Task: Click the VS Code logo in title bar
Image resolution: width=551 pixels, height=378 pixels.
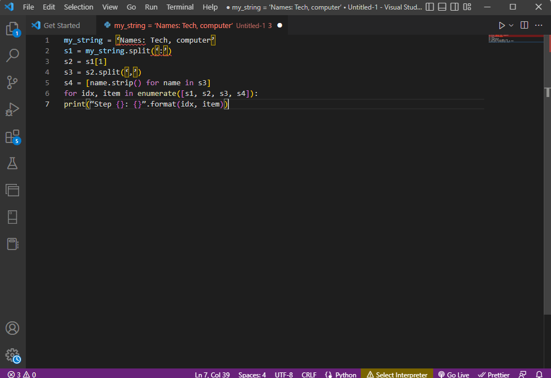Action: click(10, 7)
